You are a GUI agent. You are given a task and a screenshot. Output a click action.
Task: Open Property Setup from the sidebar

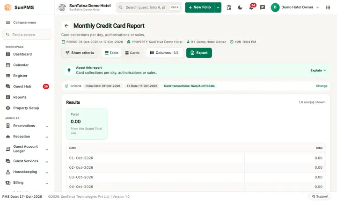pos(27,108)
